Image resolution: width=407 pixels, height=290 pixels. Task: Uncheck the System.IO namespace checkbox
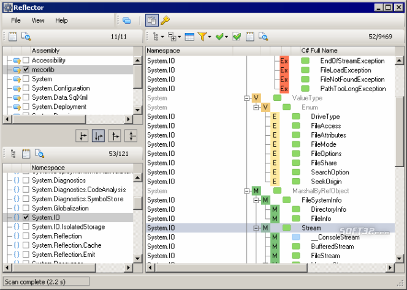pos(26,217)
